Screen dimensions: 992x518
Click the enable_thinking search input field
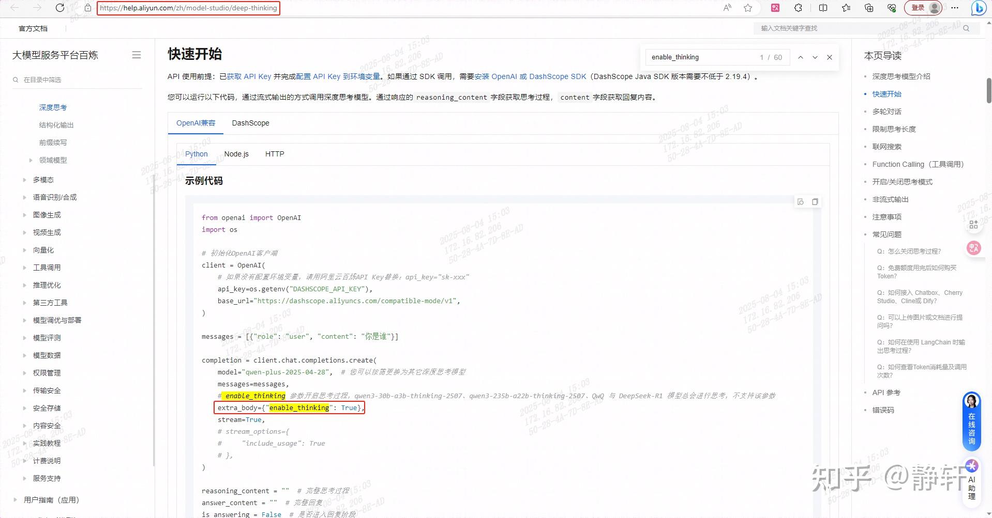click(698, 57)
